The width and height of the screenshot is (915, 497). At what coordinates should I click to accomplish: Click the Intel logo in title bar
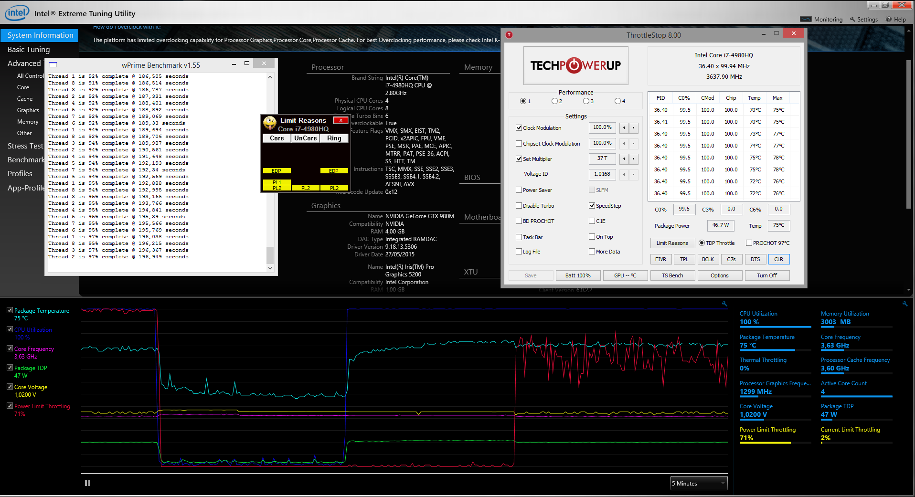point(17,13)
